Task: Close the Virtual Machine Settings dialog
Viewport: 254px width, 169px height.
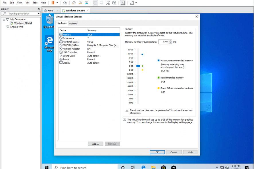Action: pyautogui.click(x=197, y=17)
